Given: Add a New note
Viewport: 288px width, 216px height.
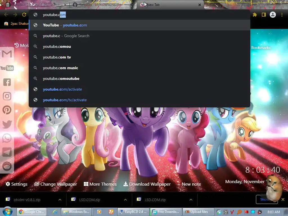Looking at the screenshot, I should pyautogui.click(x=189, y=184).
